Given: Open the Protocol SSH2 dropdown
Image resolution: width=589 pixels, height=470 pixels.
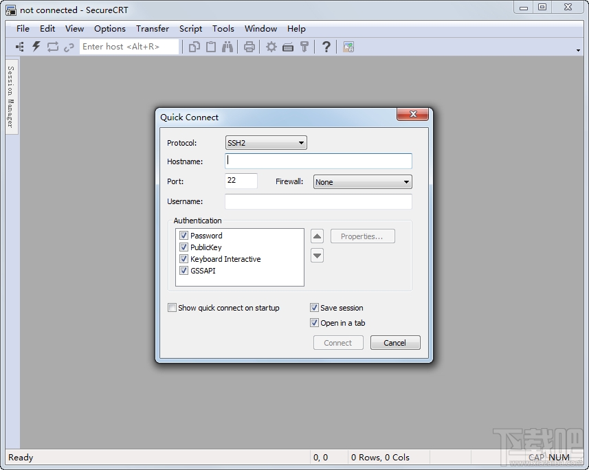Looking at the screenshot, I should pos(266,143).
